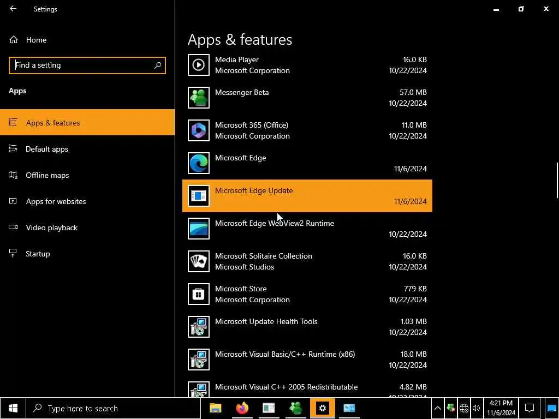Image resolution: width=559 pixels, height=419 pixels.
Task: Open Startup section
Action: click(87, 254)
